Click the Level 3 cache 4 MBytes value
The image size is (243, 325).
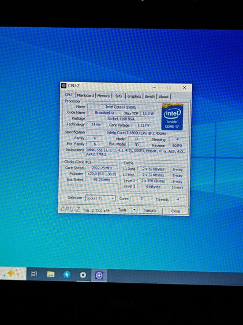coord(153,187)
